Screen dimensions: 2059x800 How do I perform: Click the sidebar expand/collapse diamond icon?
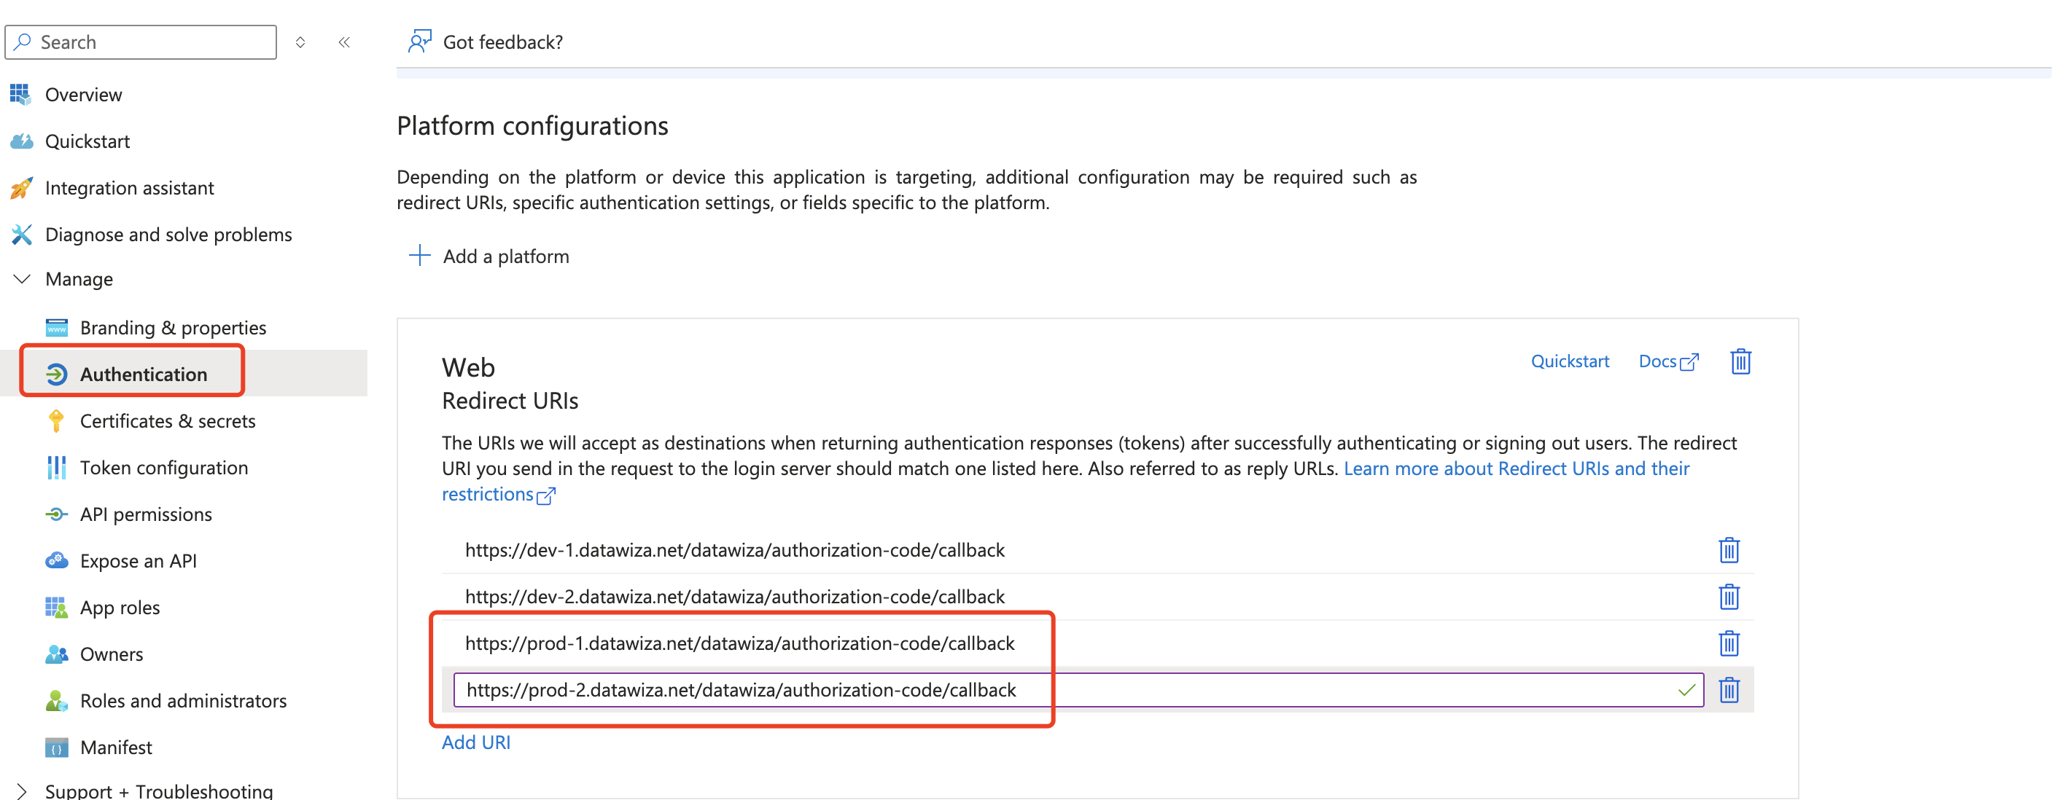(x=300, y=42)
